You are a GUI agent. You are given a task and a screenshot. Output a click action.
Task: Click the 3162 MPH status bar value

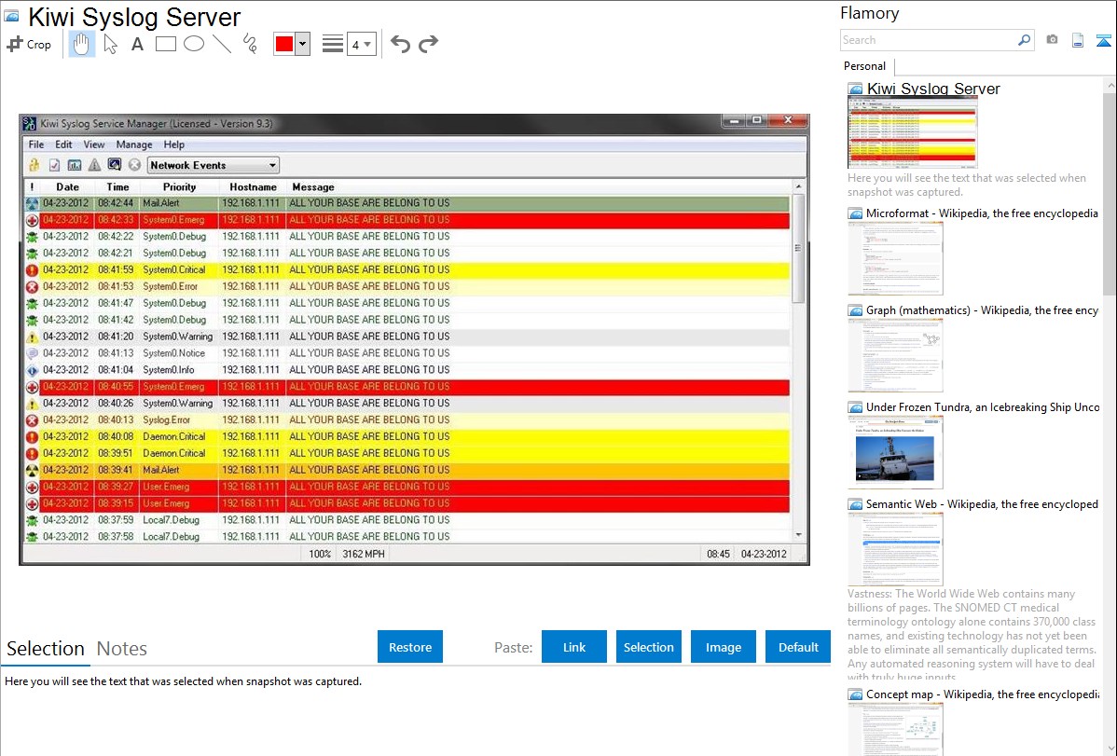pos(364,554)
